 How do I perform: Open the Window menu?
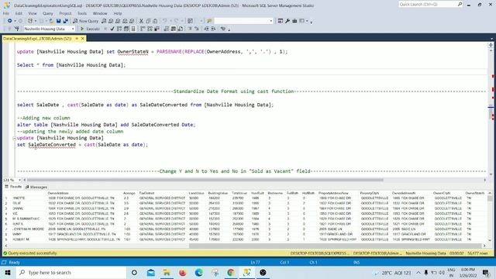100,13
